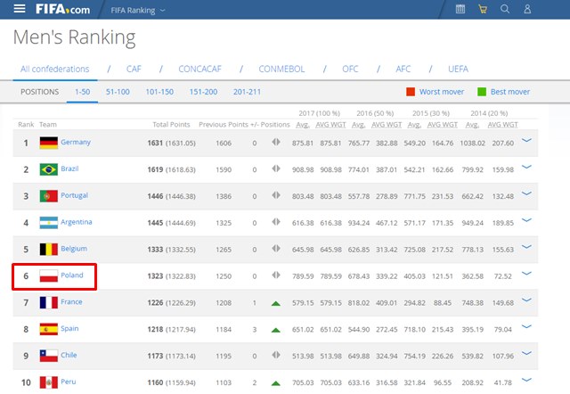Select positions 1-50 tab

point(82,92)
